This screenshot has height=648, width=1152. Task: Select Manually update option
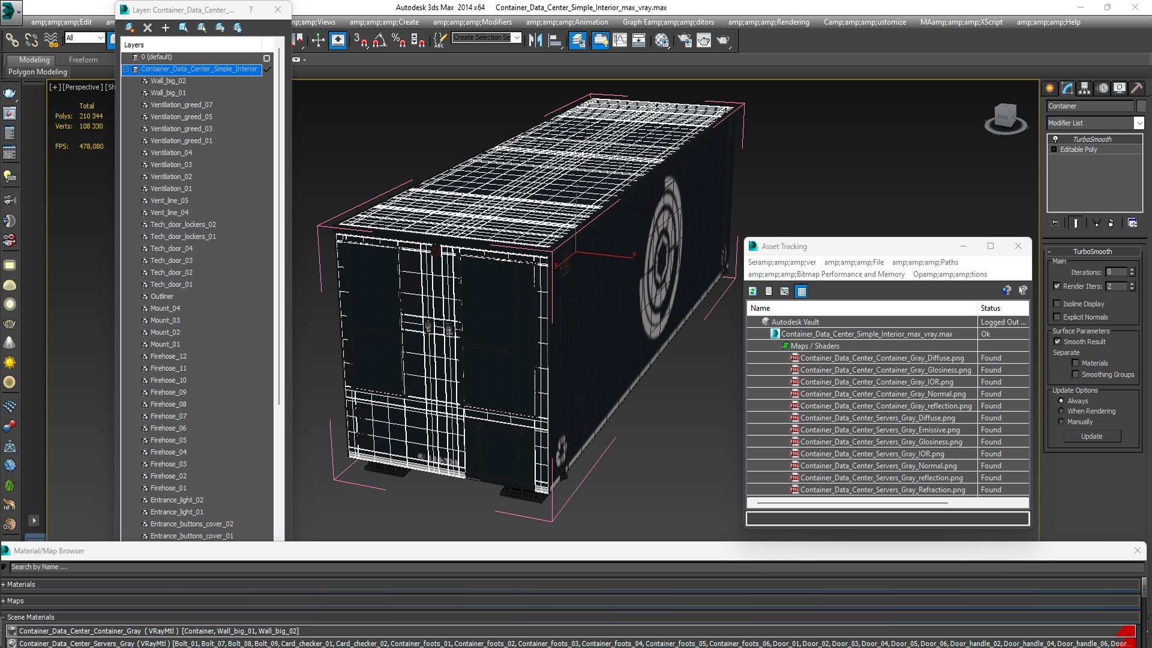pos(1061,422)
